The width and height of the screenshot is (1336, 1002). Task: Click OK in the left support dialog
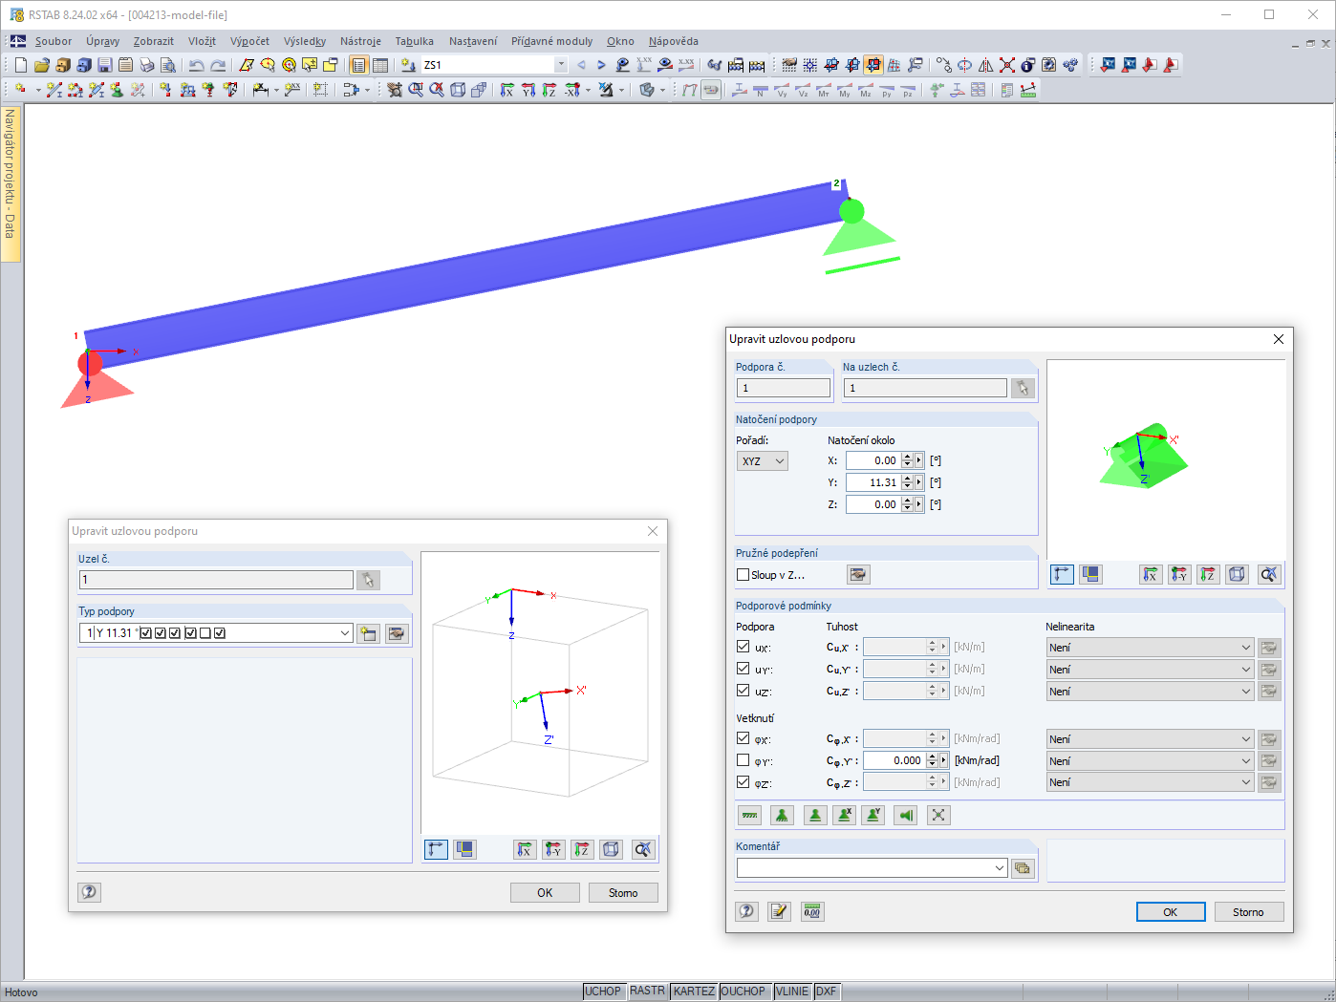[x=545, y=893]
